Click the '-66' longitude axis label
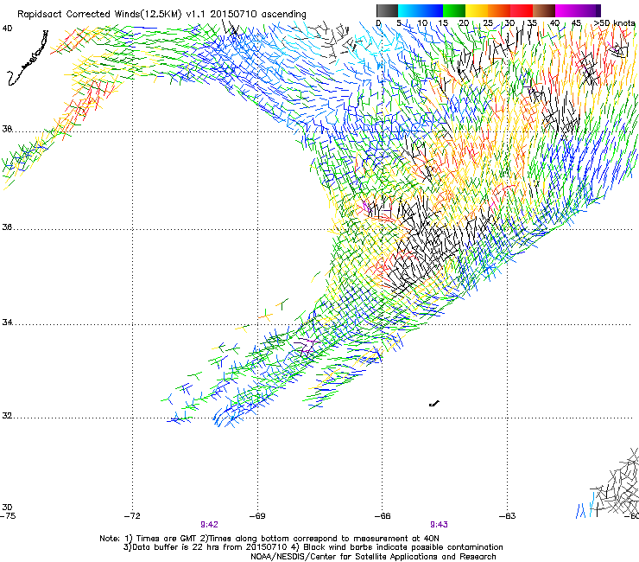The width and height of the screenshot is (639, 562). coord(383,516)
